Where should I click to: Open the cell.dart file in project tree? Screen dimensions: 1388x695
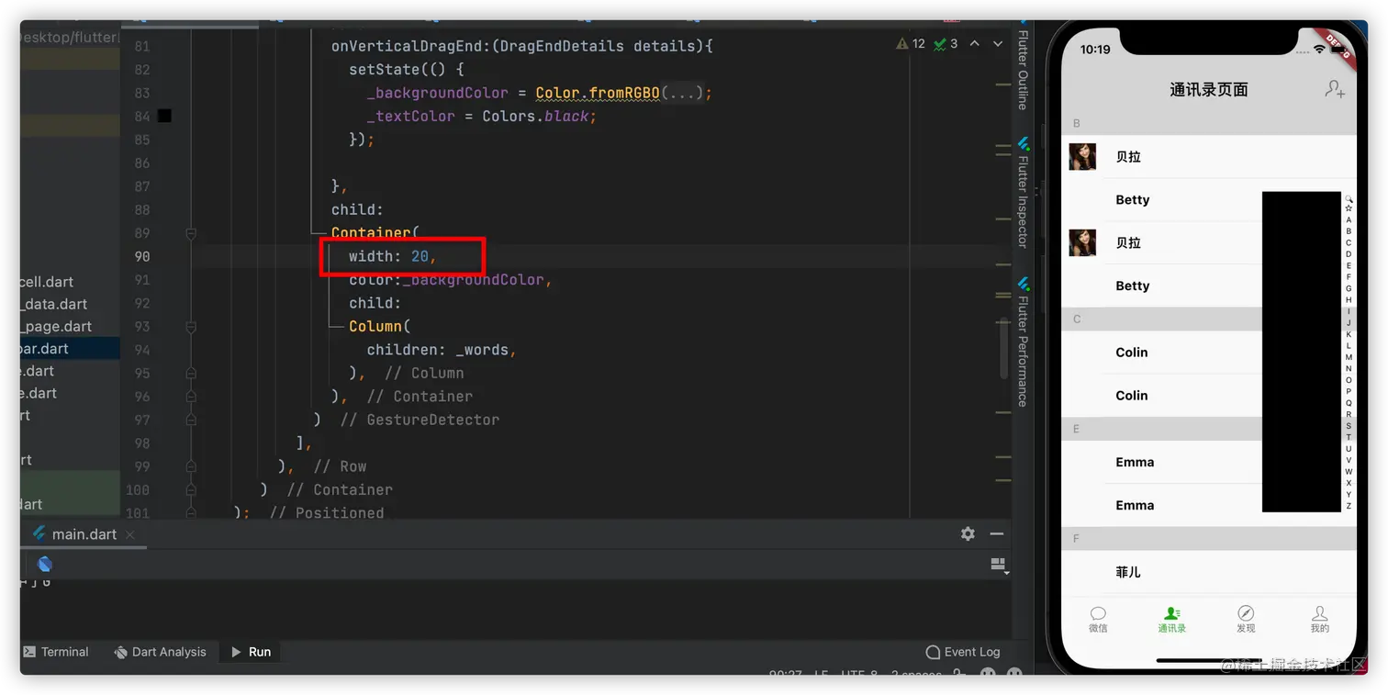pyautogui.click(x=47, y=282)
